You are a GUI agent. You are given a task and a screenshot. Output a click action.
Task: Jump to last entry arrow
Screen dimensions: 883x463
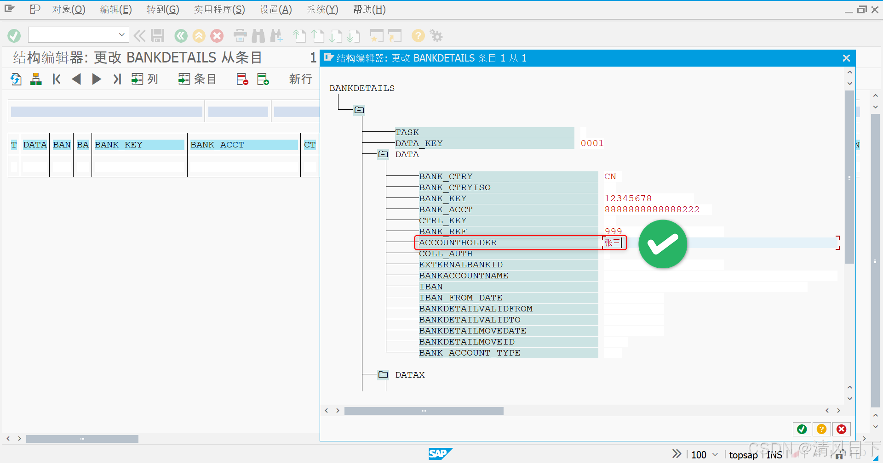point(117,79)
